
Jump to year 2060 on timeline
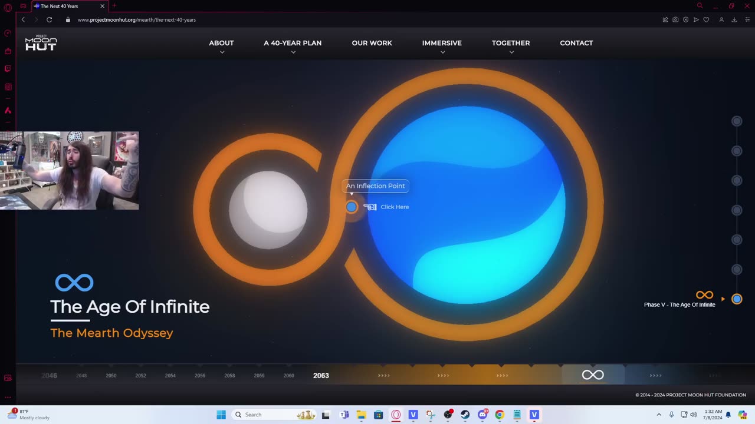(x=288, y=376)
